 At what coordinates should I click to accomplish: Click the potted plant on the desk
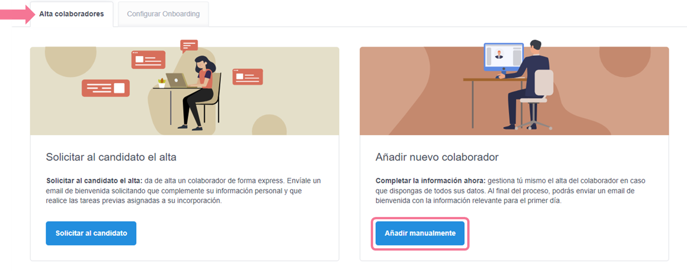(161, 83)
